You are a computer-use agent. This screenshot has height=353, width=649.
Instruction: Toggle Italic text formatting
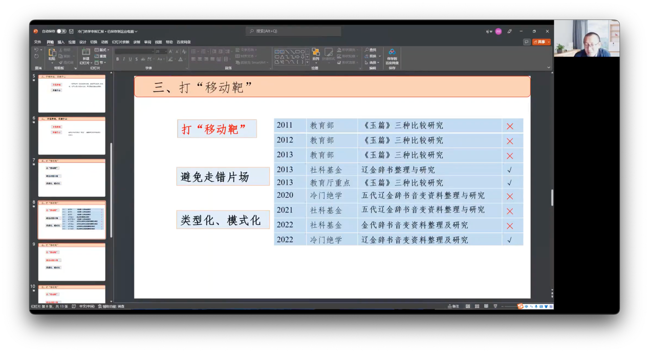pos(124,59)
